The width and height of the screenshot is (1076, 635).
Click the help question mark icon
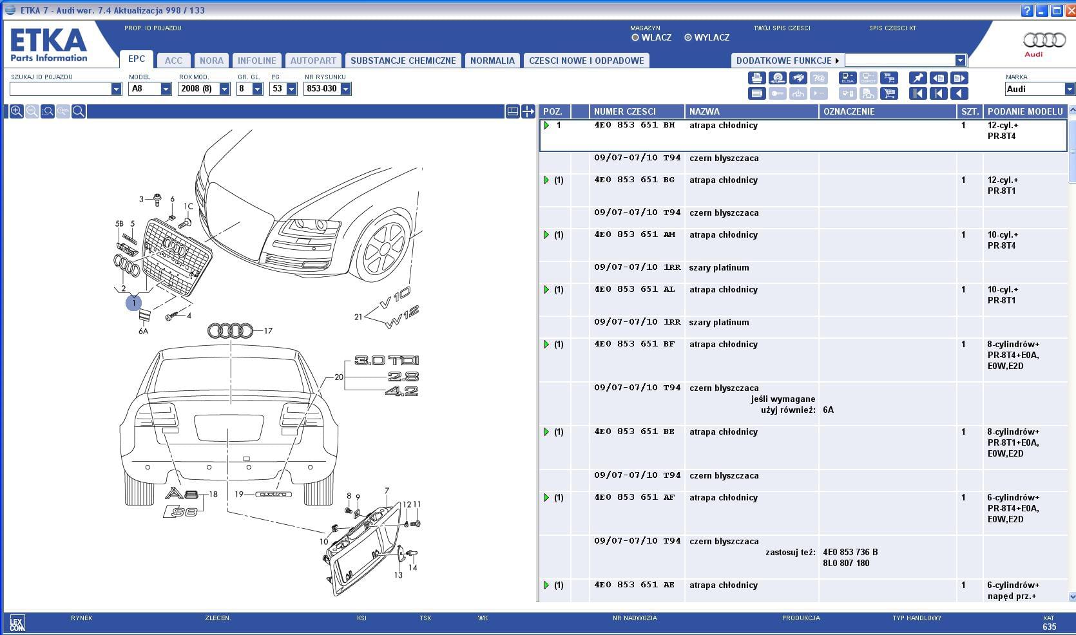[x=1028, y=10]
